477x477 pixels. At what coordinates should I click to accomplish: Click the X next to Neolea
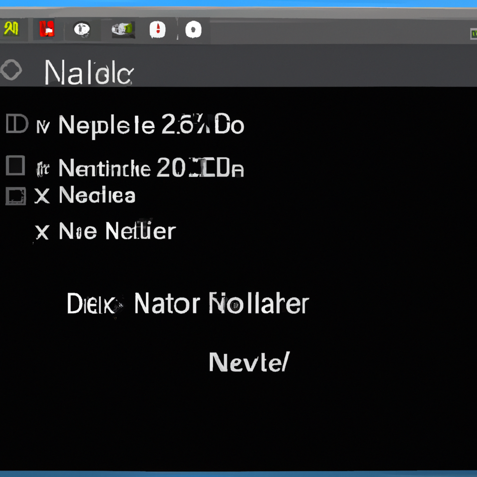42,197
